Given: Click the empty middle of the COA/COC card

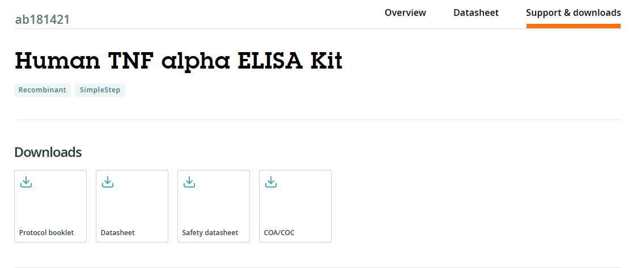Looking at the screenshot, I should [x=295, y=207].
